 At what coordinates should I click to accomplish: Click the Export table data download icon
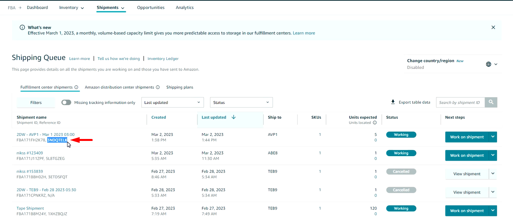point(393,102)
